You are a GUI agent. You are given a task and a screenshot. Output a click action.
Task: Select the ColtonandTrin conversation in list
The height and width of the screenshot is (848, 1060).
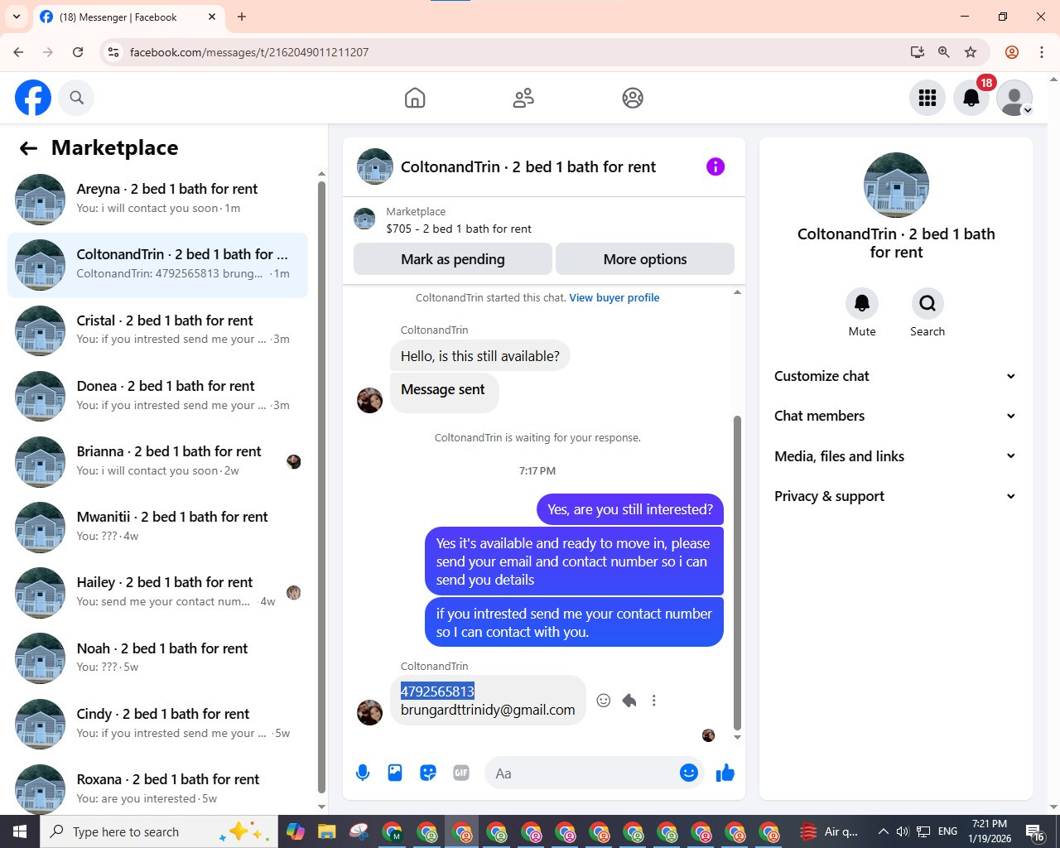click(x=157, y=265)
